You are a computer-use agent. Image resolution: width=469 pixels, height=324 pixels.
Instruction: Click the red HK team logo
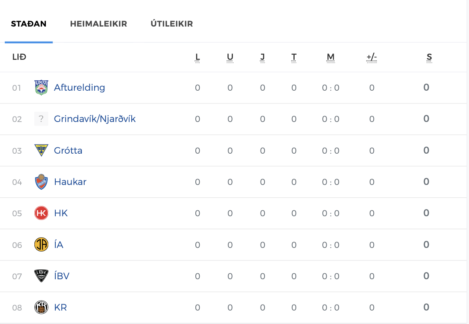pyautogui.click(x=41, y=213)
